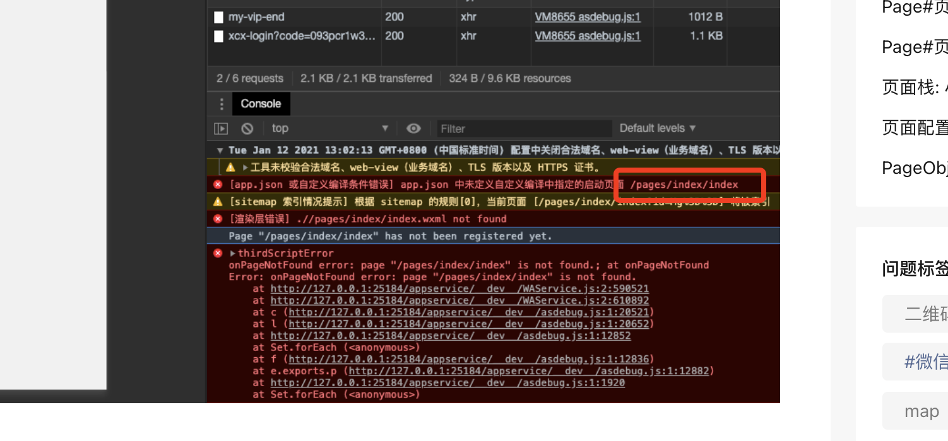Clear the console with the ban icon
This screenshot has width=948, height=441.
click(247, 129)
